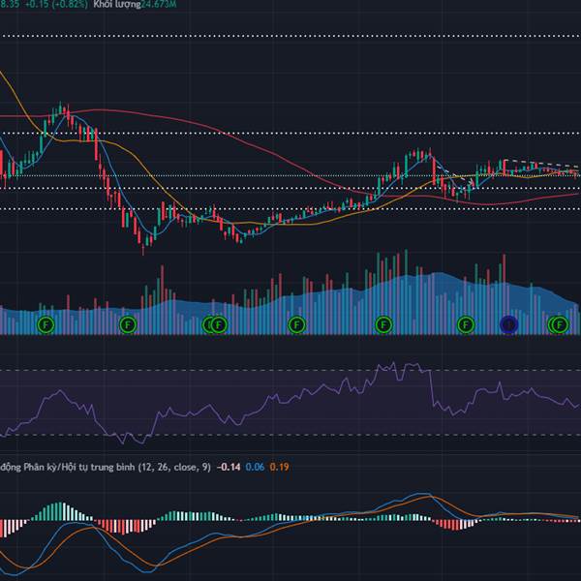Click the Khối lượng volume label
Screen dimensions: 581x581
tap(117, 5)
